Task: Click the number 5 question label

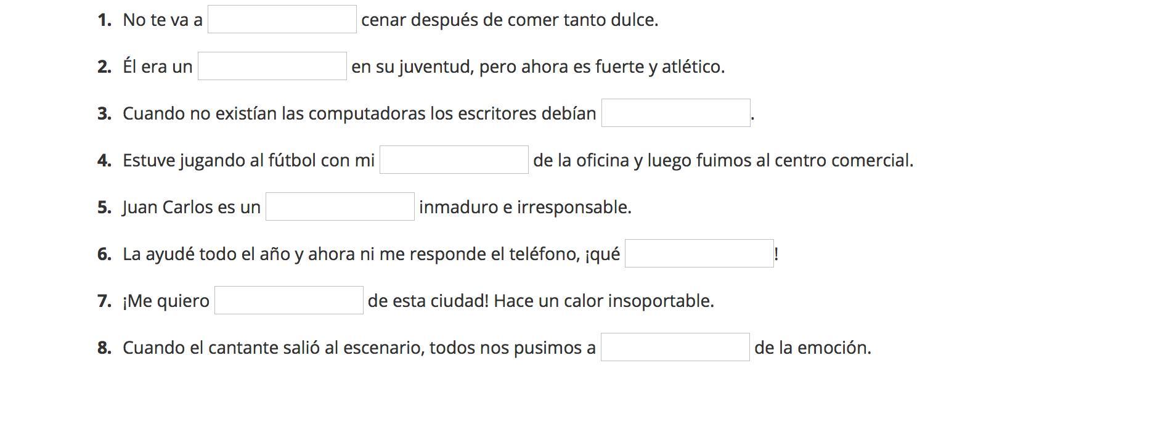Action: click(104, 208)
